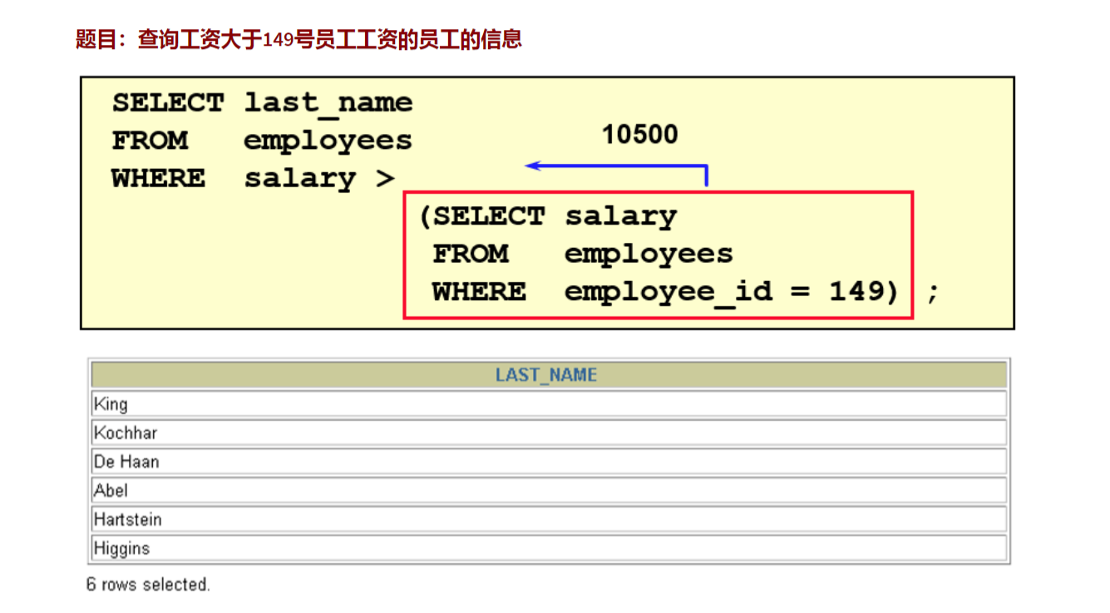
Task: Click the LAST_NAME column header
Action: coord(546,375)
